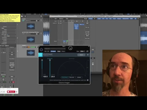Select the Polar Sample view tab
Image resolution: width=147 pixels, height=110 pixels.
(x=65, y=77)
